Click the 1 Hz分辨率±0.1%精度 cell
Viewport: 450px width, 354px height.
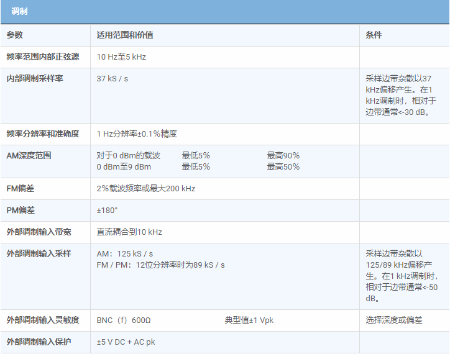coord(137,134)
